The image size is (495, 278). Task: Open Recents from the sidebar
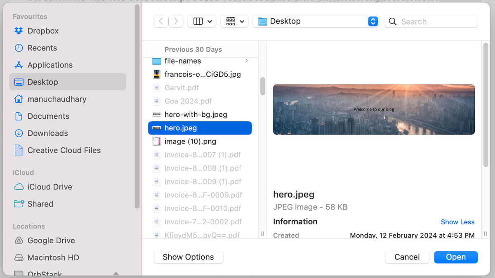tap(42, 47)
